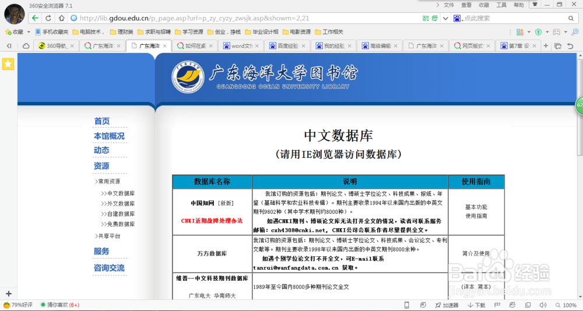Open red CNKI近期故障处理办法 link
This screenshot has width=583, height=311.
point(212,221)
